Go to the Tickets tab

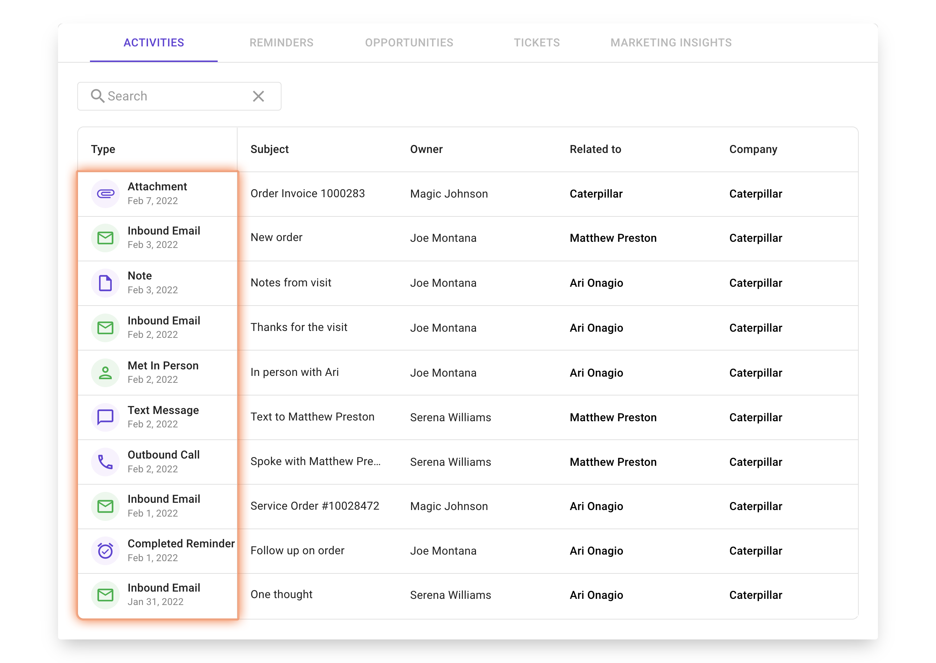pyautogui.click(x=537, y=43)
